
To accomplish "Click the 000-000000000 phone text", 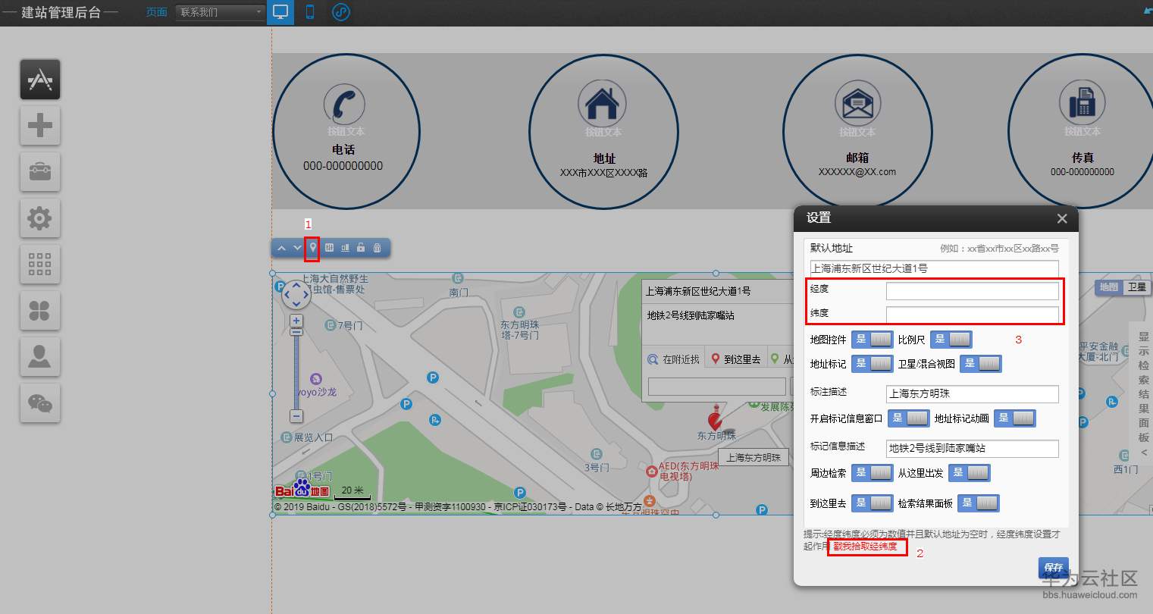I will (x=343, y=166).
